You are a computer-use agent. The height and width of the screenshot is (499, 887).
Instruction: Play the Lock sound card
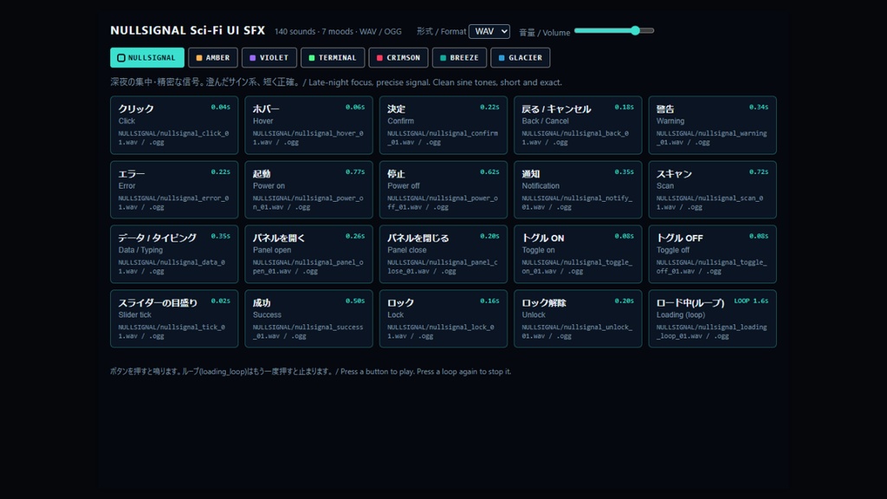[x=443, y=319]
